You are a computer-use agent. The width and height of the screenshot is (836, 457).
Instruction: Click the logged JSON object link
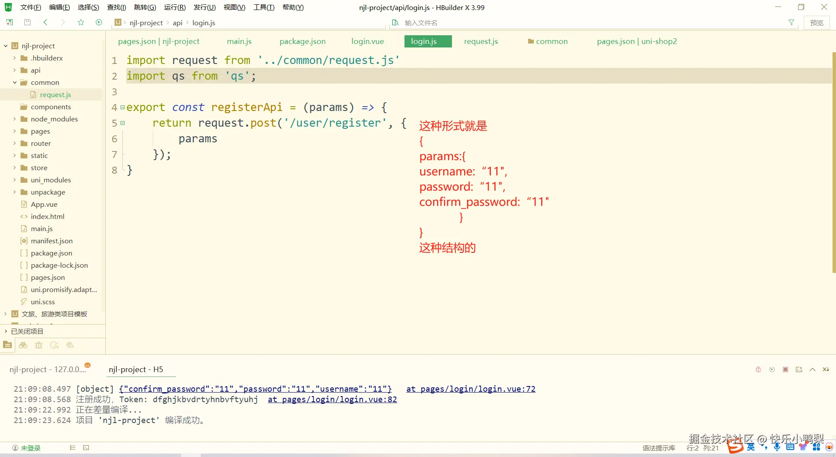pyautogui.click(x=255, y=389)
